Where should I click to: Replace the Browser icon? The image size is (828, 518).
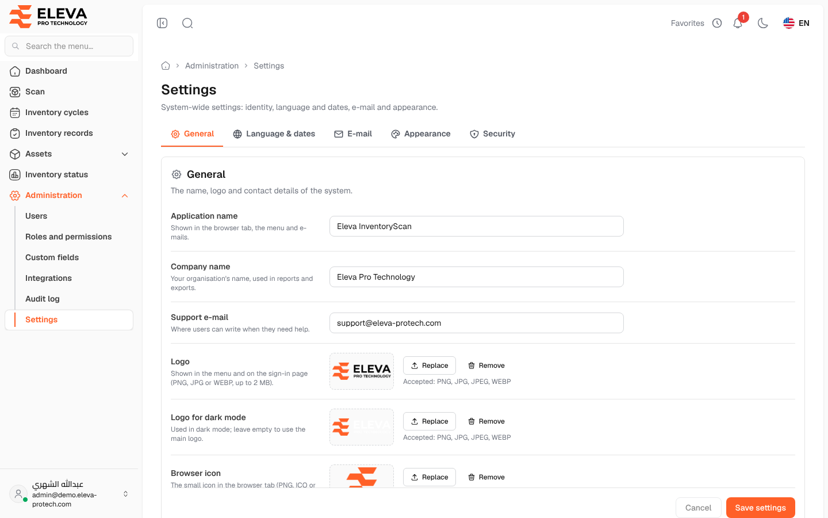tap(430, 477)
